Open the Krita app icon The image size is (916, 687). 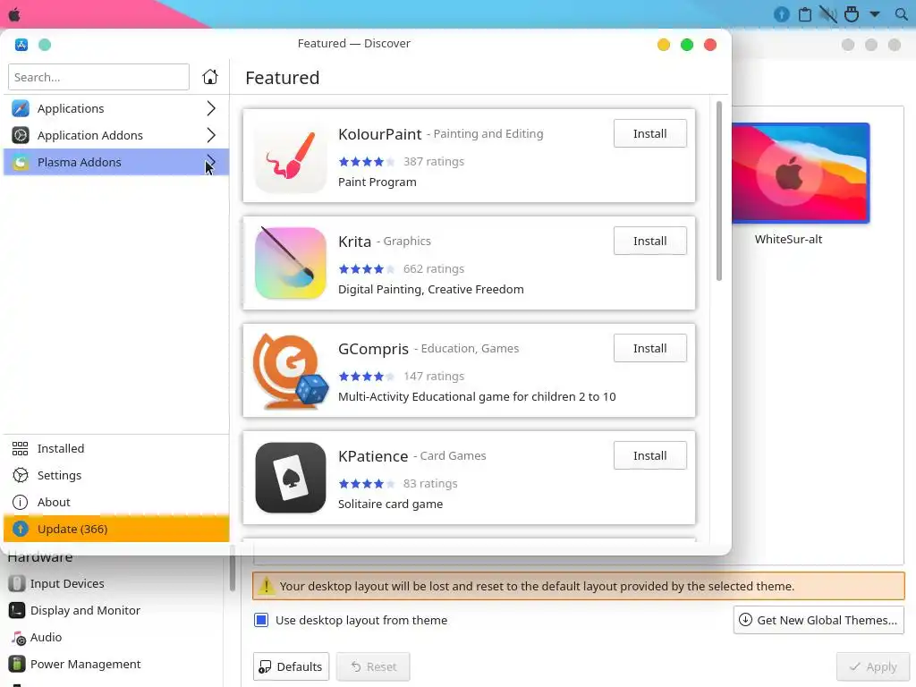[x=291, y=263]
